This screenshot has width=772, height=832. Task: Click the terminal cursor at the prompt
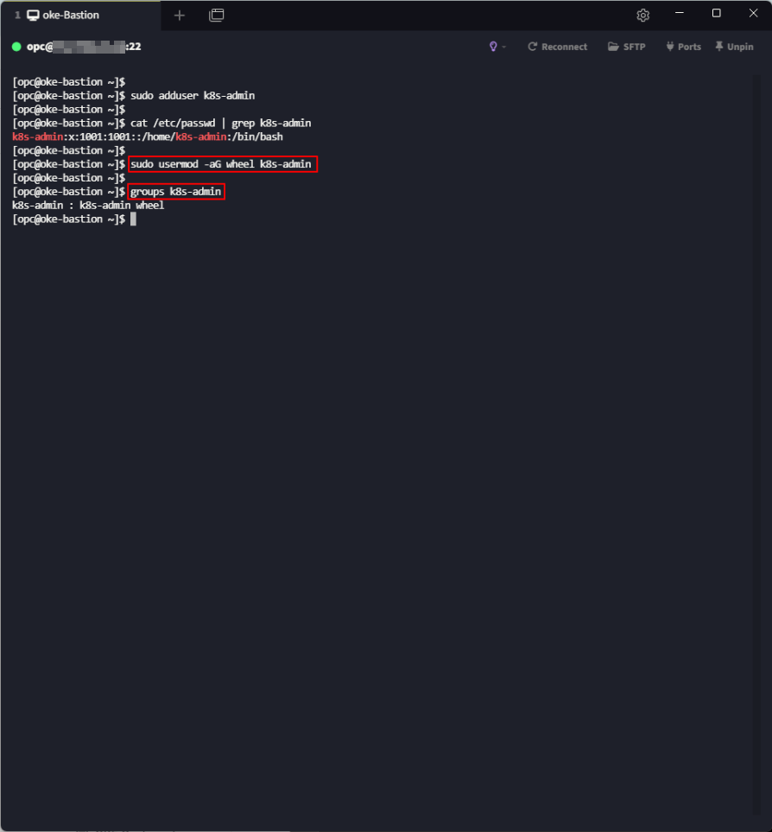click(133, 219)
